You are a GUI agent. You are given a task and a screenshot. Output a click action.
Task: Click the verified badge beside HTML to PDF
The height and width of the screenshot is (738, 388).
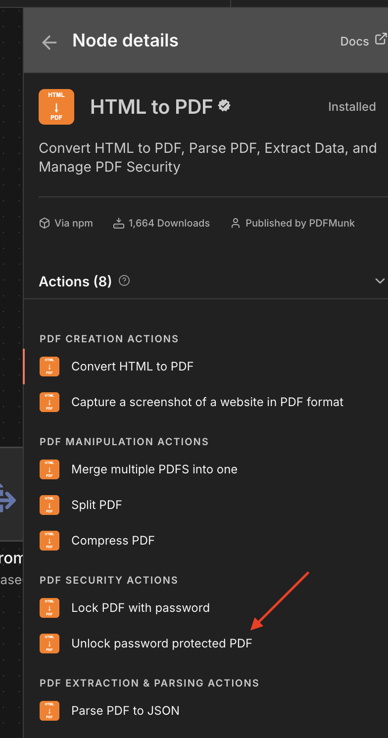(225, 106)
